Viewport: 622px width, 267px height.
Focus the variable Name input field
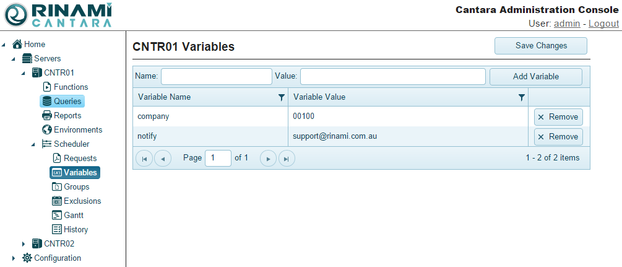[x=216, y=77]
